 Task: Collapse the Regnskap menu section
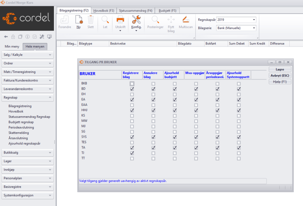coord(27,97)
